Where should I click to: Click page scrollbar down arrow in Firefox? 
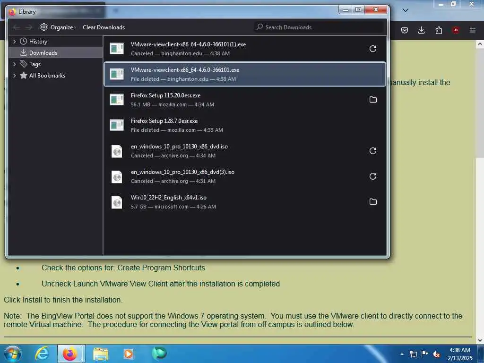tap(480, 340)
